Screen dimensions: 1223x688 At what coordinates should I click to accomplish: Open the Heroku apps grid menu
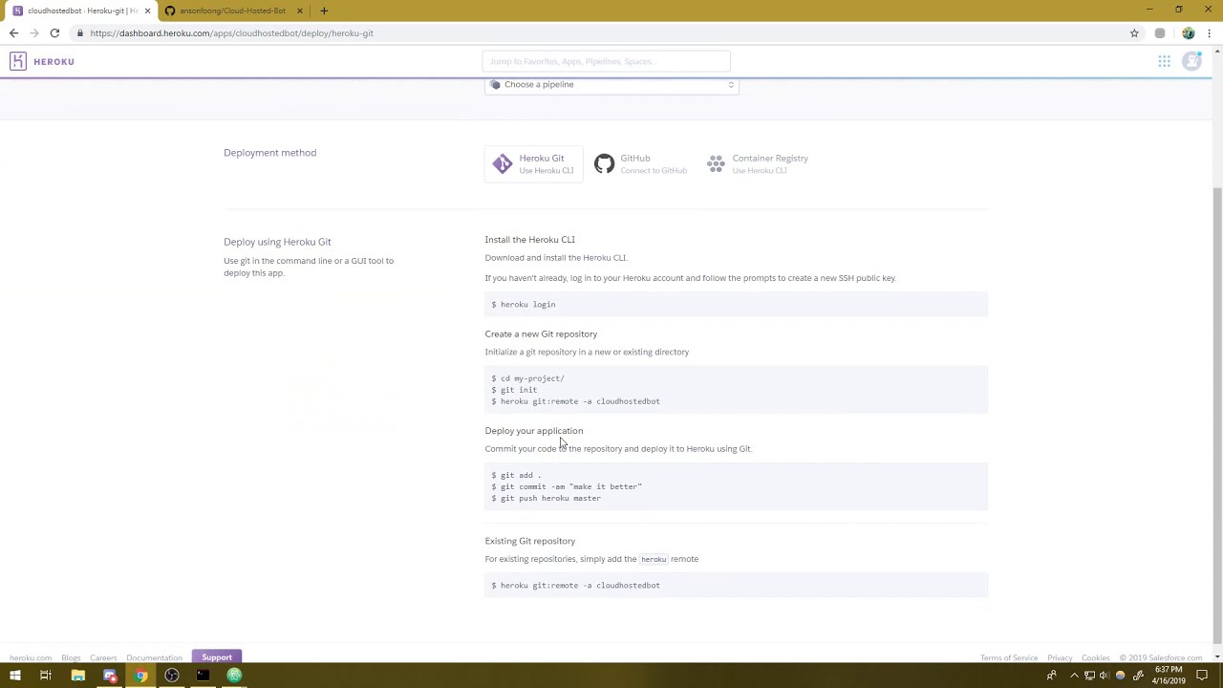tap(1164, 61)
